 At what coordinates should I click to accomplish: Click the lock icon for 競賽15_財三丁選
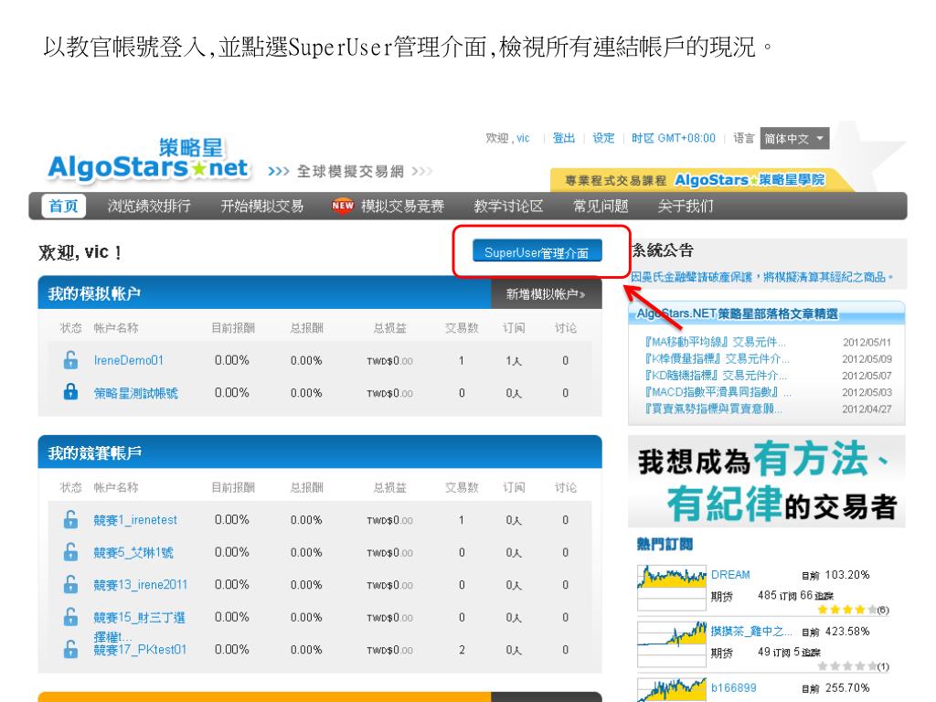(70, 617)
